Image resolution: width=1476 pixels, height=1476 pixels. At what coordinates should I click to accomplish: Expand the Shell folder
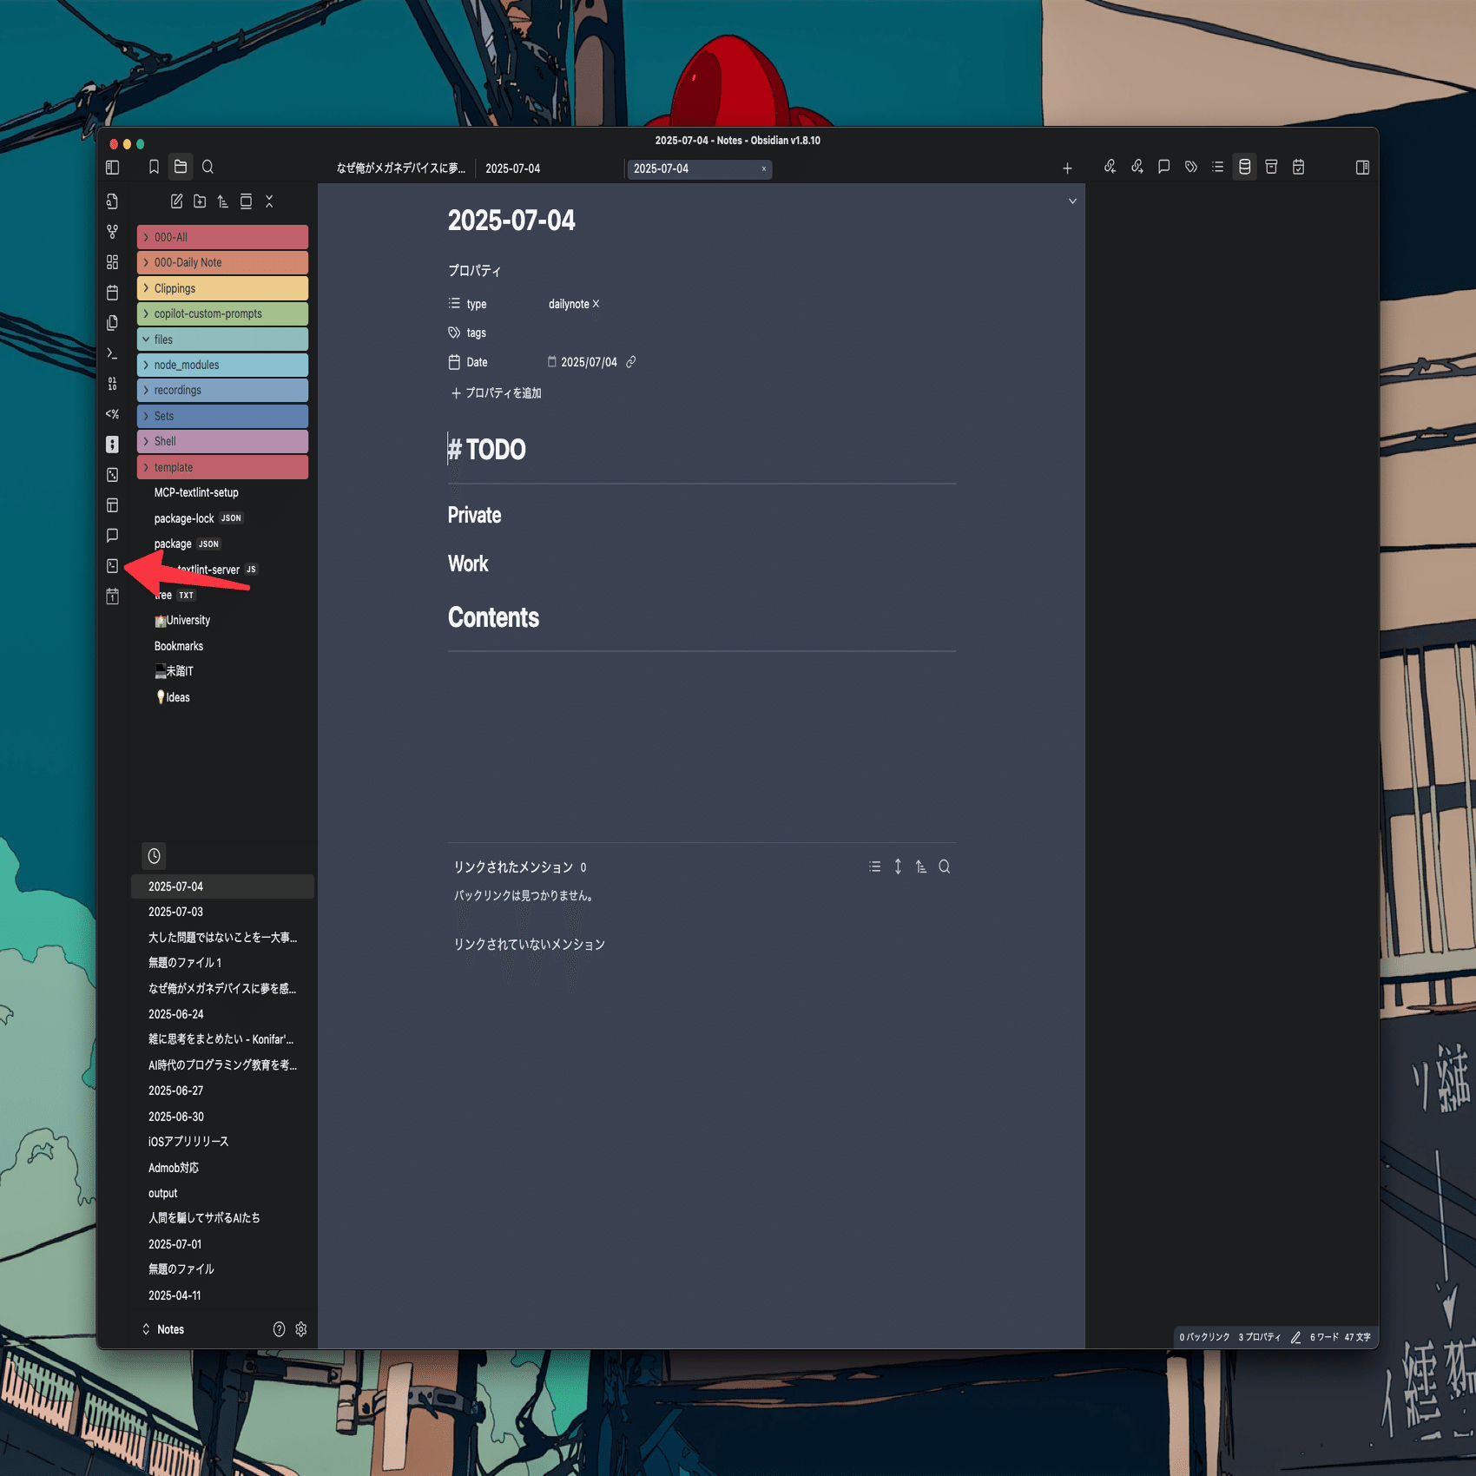222,441
